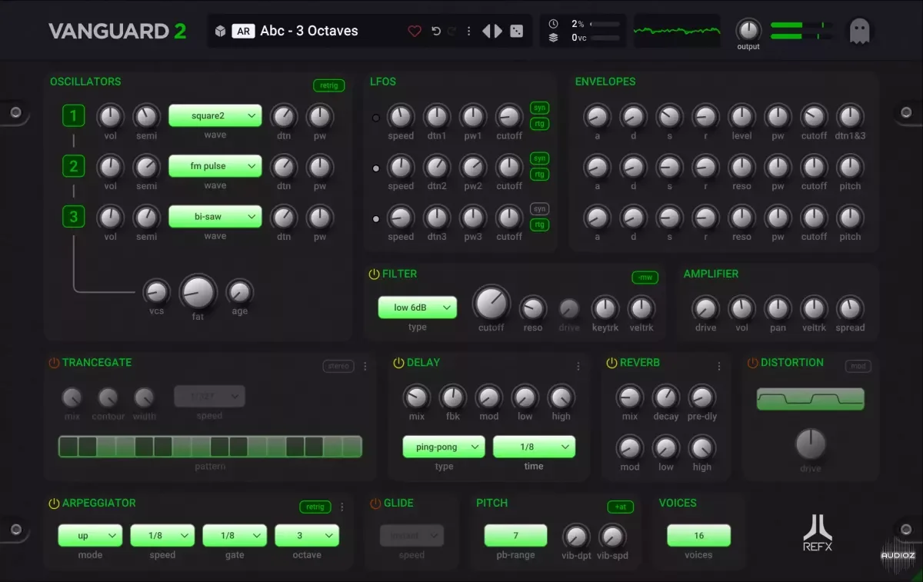
Task: Open the bi-saw wave dropdown
Action: pos(215,217)
